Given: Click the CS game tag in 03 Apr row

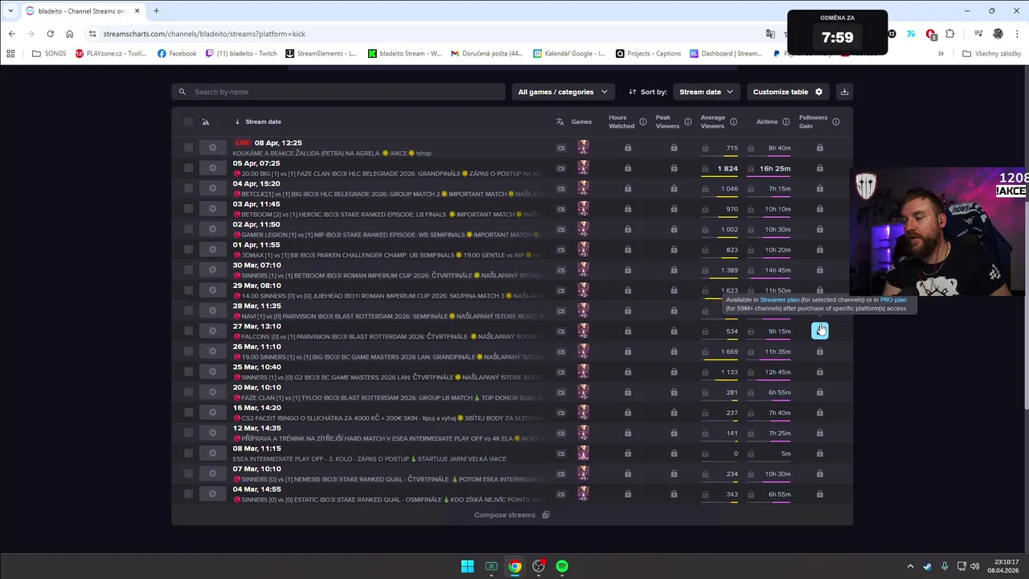Looking at the screenshot, I should tap(561, 209).
